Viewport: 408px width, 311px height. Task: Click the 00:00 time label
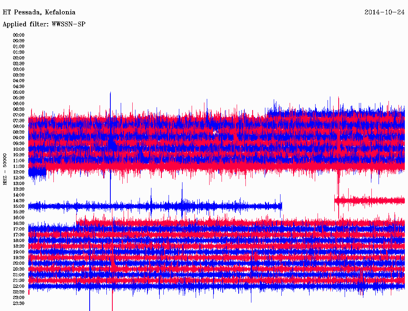19,35
